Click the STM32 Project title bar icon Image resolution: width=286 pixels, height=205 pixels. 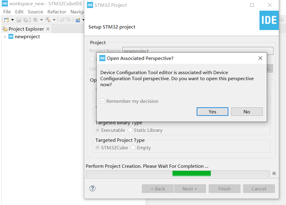pyautogui.click(x=90, y=5)
